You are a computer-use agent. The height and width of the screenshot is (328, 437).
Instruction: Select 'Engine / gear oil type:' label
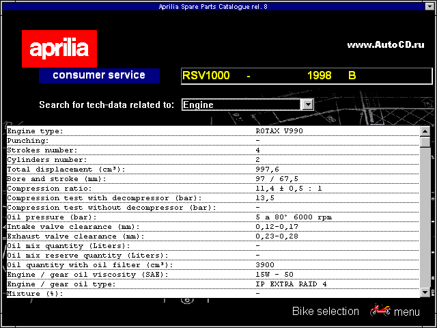[x=61, y=284]
